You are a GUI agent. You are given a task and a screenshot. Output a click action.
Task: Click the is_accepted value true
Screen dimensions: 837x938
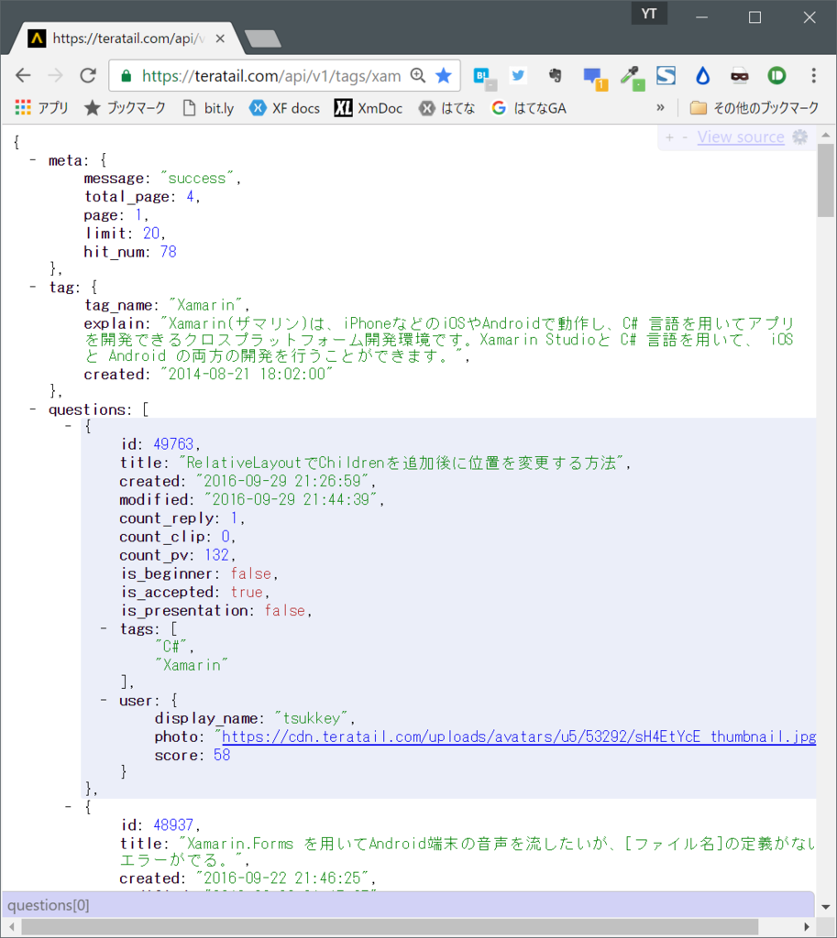[248, 593]
